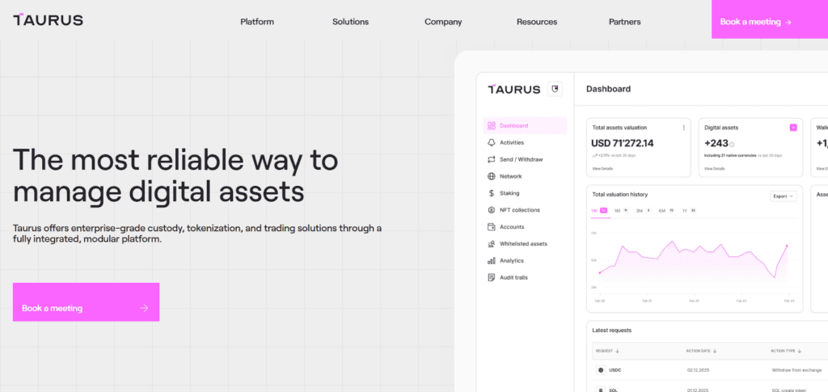The height and width of the screenshot is (392, 828).
Task: Sort by Action Date column arrow
Action: [x=715, y=351]
